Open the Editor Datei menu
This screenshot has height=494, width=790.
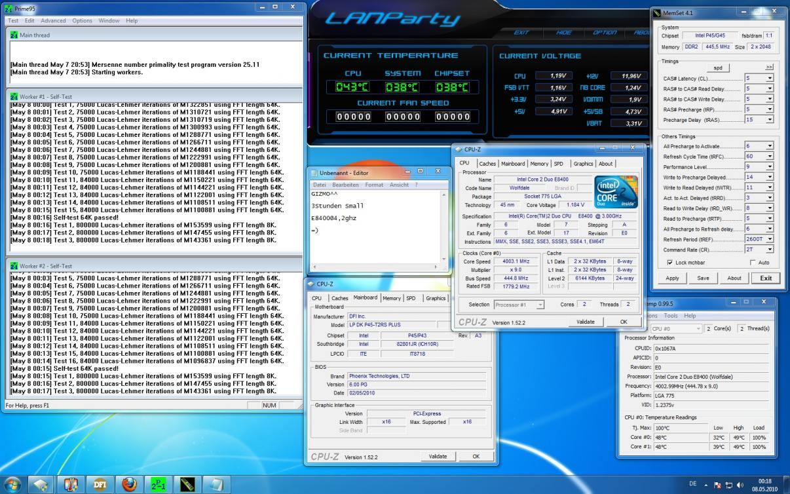click(x=319, y=185)
